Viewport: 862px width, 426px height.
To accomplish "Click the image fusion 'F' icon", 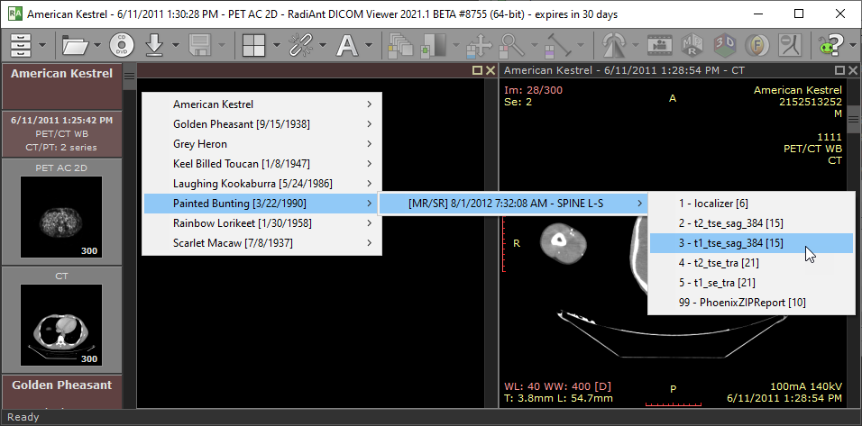I will pos(757,45).
